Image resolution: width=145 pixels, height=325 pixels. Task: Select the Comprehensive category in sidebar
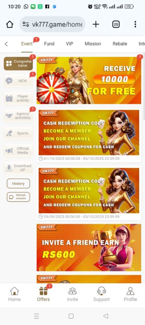pos(18,63)
